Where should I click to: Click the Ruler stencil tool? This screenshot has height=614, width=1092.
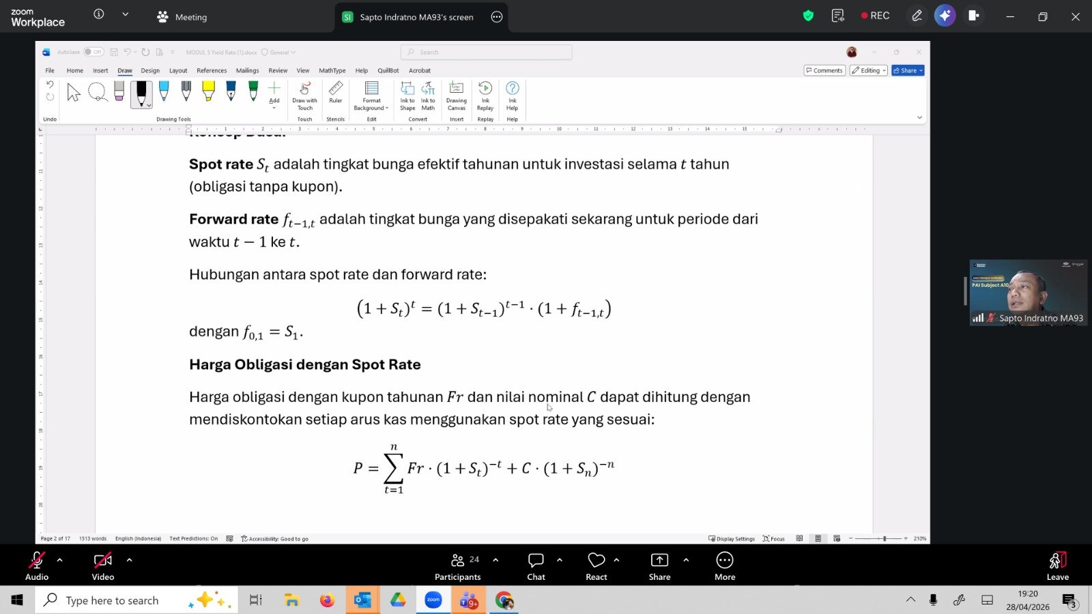click(x=336, y=93)
